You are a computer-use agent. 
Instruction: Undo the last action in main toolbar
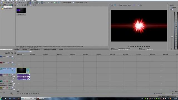19,2
